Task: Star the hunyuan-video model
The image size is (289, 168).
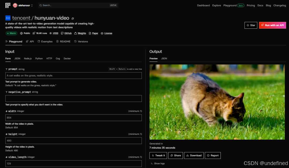Action: (x=251, y=25)
